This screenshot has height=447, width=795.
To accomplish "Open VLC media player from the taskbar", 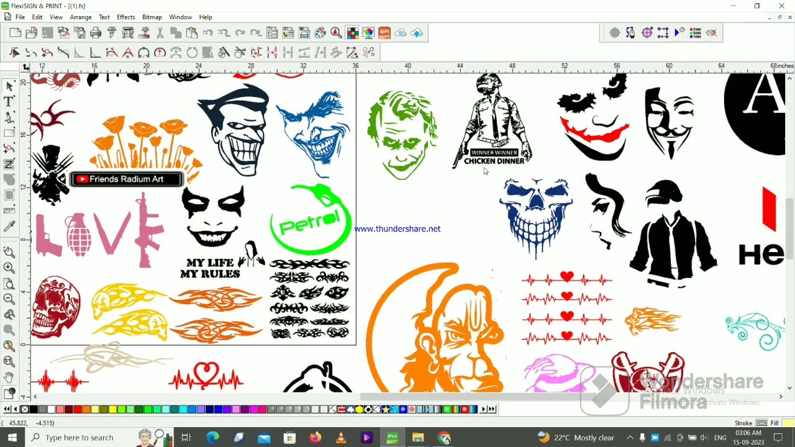I will [x=341, y=438].
